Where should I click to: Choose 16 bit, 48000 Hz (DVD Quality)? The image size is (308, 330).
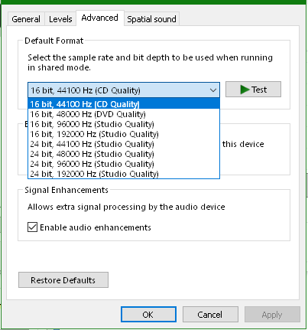click(124, 114)
